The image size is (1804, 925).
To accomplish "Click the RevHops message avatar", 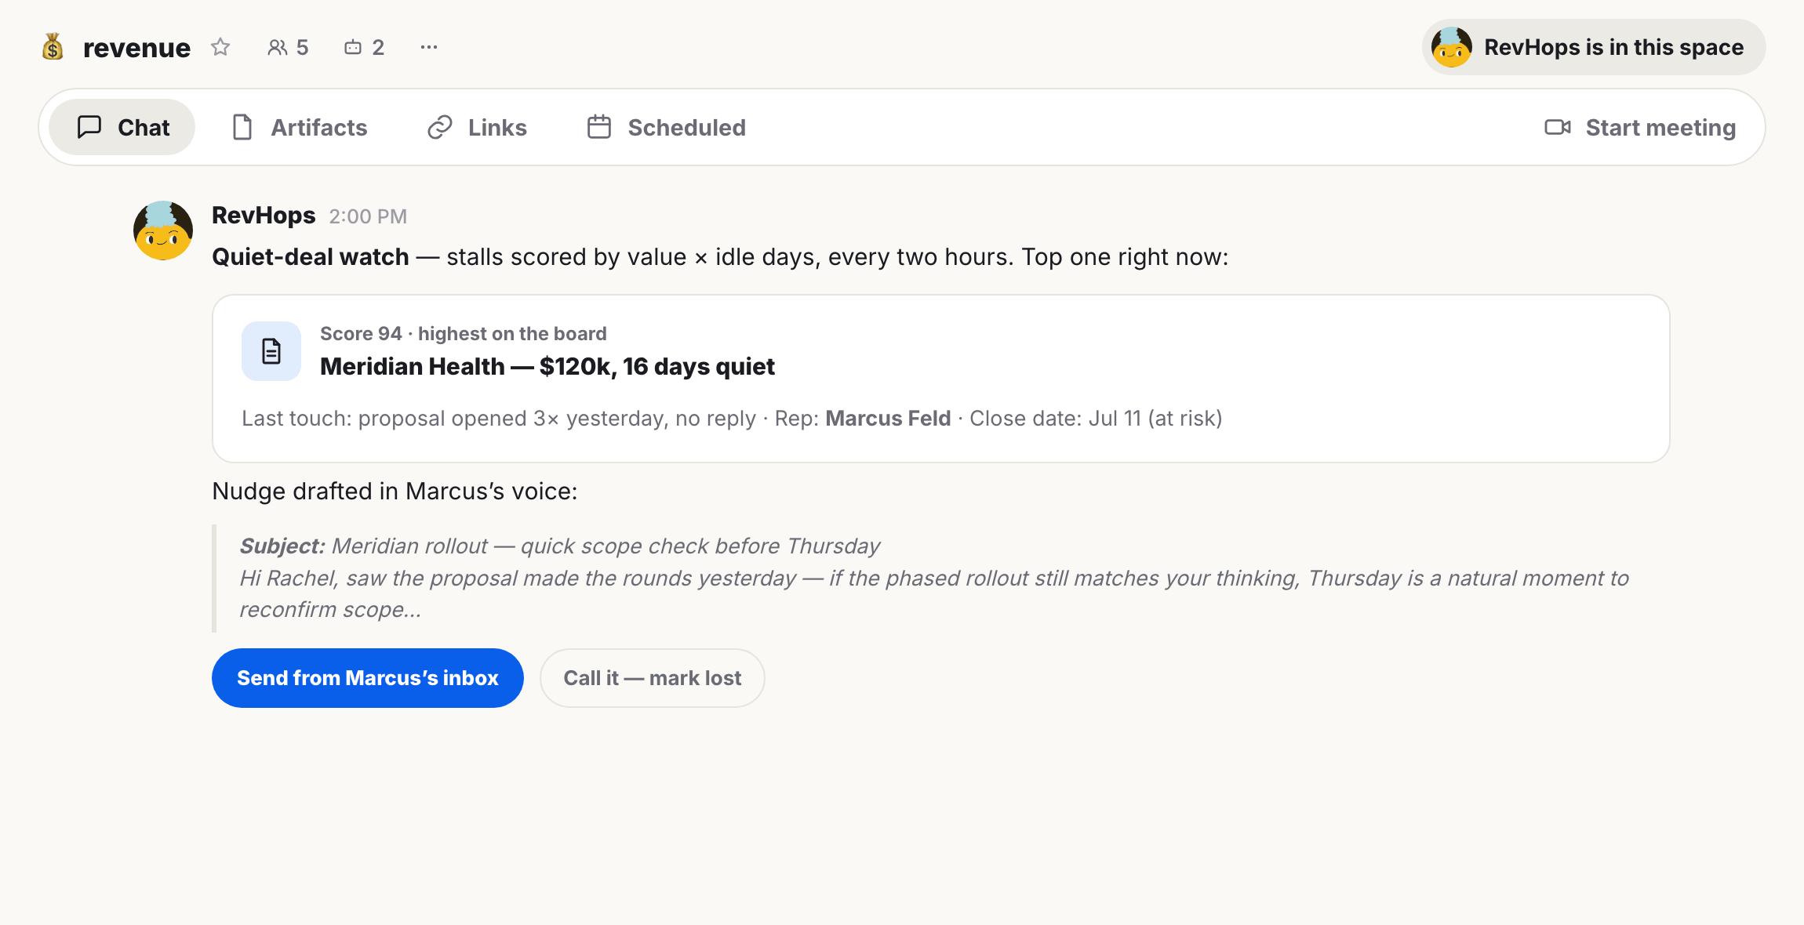I will tap(163, 230).
